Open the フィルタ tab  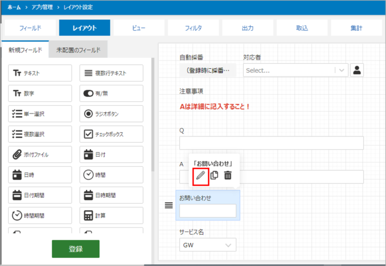193,28
